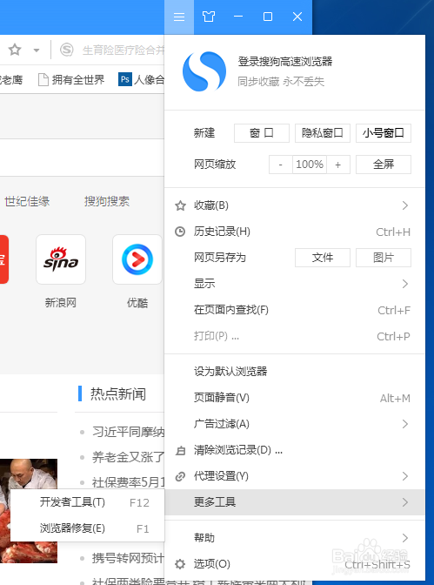Screen dimensions: 434x585
Task: Open the 拥有全世界 bookmark
Action: (71, 79)
